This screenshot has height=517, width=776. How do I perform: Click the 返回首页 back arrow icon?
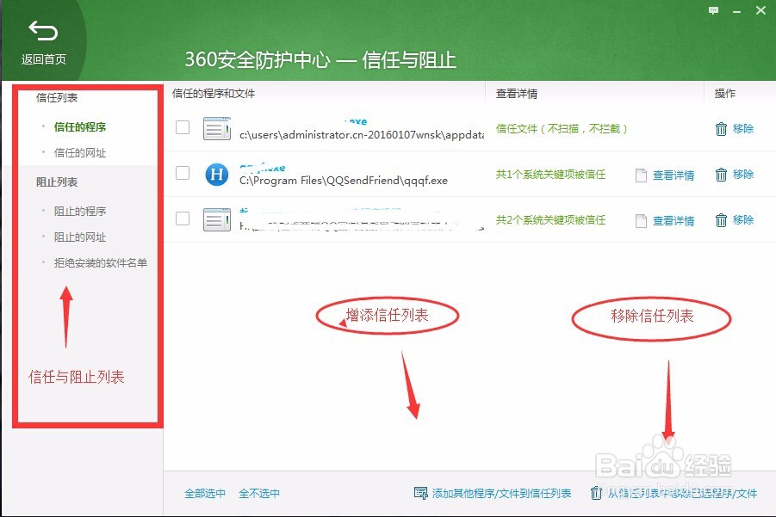click(x=43, y=29)
